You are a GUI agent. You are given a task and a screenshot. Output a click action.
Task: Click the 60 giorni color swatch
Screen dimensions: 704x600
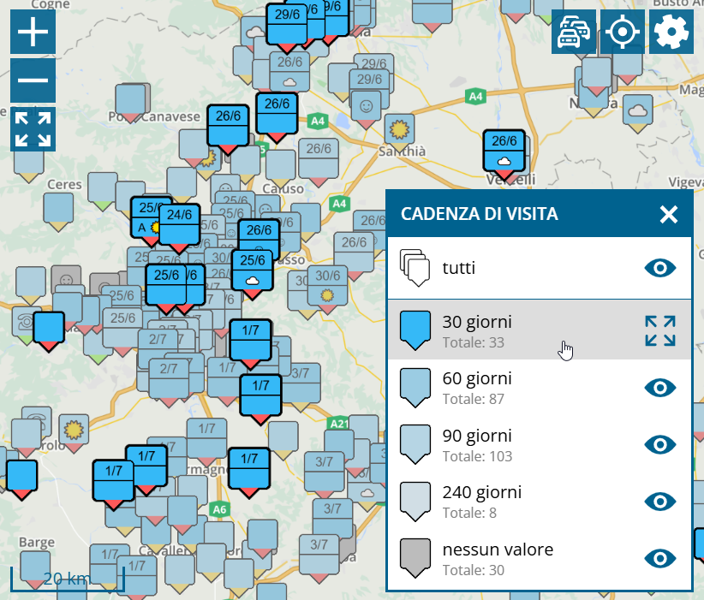pos(415,388)
